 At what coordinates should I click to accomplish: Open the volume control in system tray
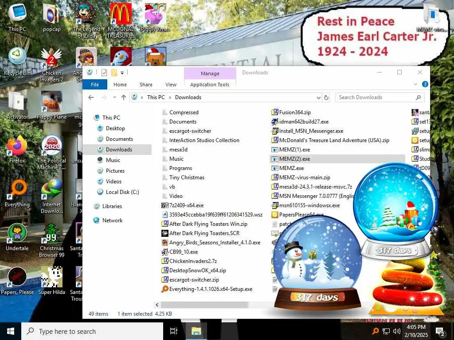point(397,331)
